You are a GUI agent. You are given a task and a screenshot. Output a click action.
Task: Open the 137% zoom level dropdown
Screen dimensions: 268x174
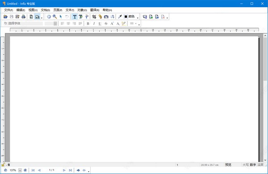click(20, 170)
